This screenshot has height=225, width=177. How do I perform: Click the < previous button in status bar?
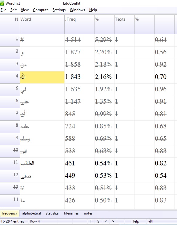pos(106,221)
